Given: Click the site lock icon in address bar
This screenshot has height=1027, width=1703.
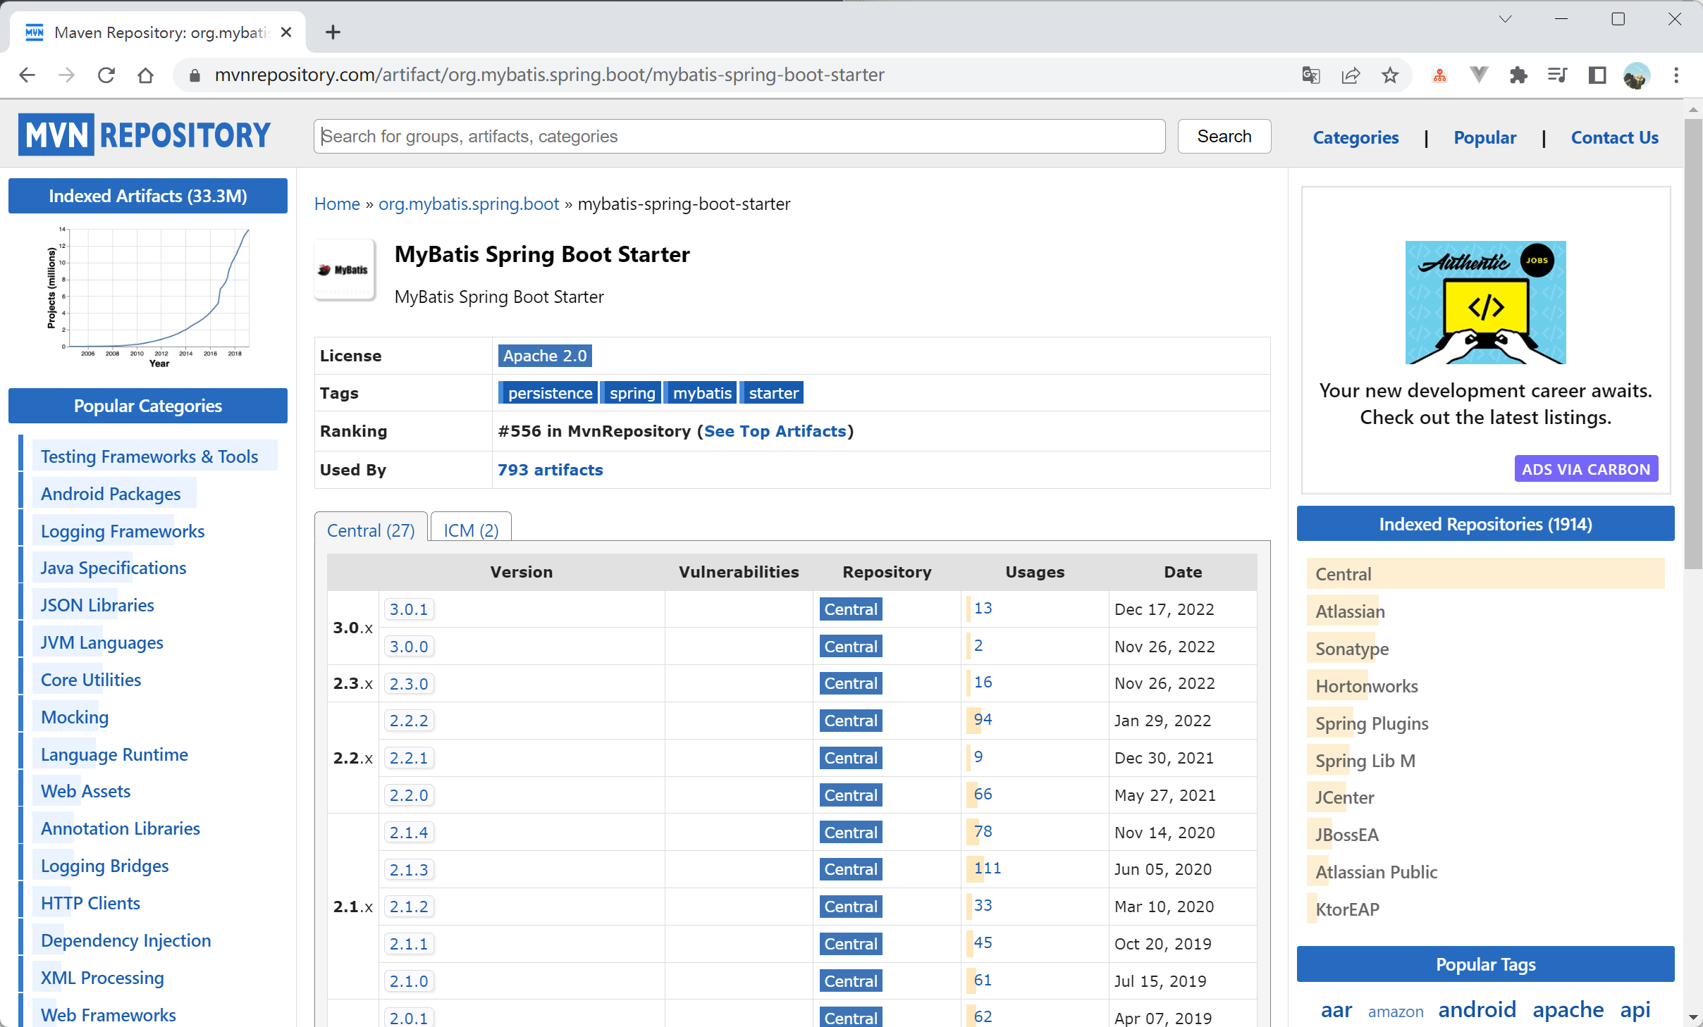Looking at the screenshot, I should 195,75.
